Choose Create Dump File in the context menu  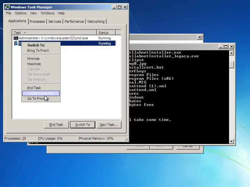[x=41, y=93]
